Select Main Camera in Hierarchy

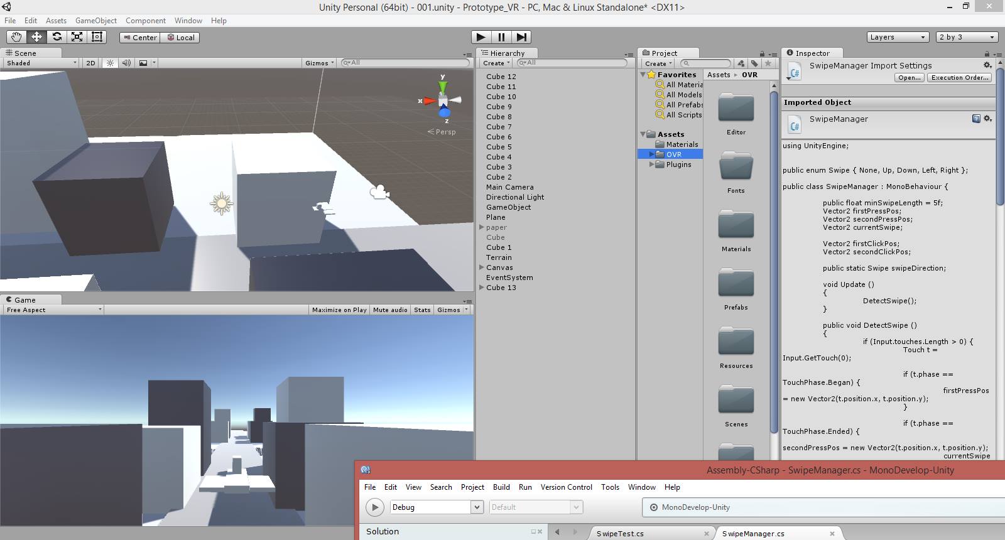coord(510,187)
